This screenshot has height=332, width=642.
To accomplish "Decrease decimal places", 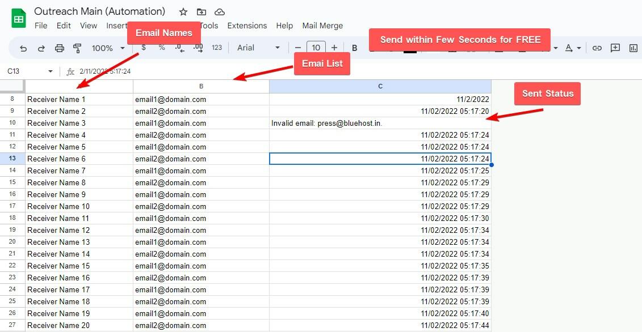I will (x=179, y=48).
